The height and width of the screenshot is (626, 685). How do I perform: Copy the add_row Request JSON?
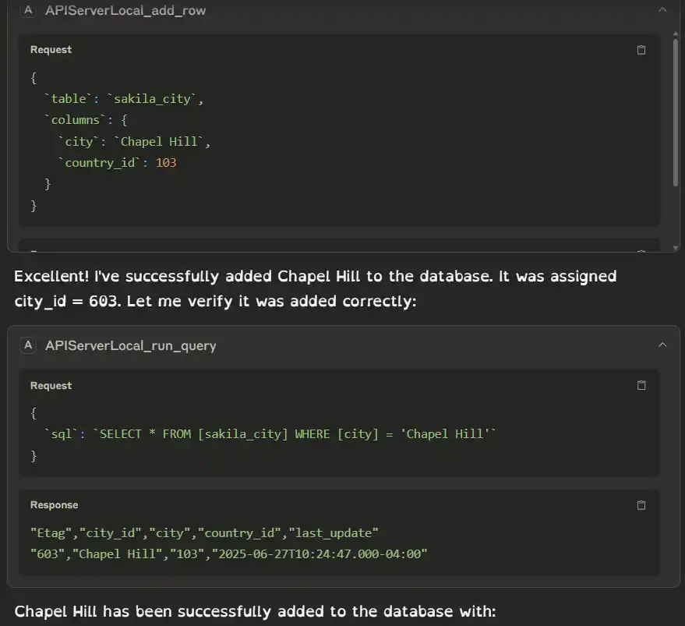point(641,50)
